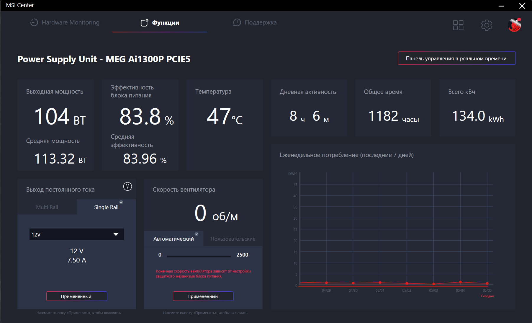Open Панель управления в реальном времени
532x323 pixels.
457,58
